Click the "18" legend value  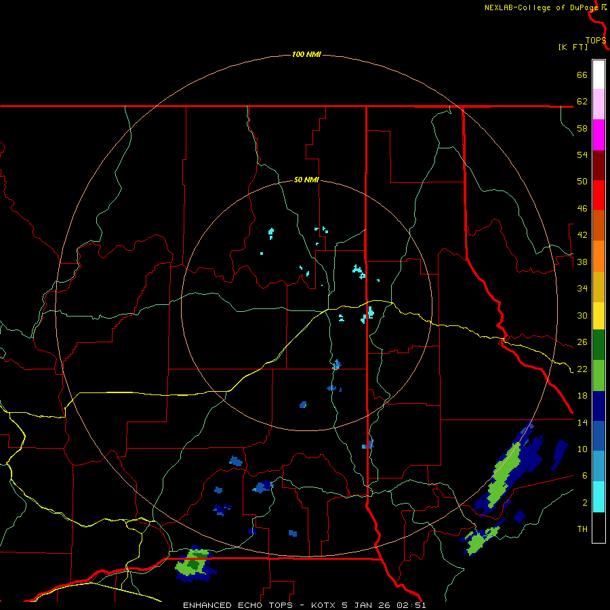(582, 396)
